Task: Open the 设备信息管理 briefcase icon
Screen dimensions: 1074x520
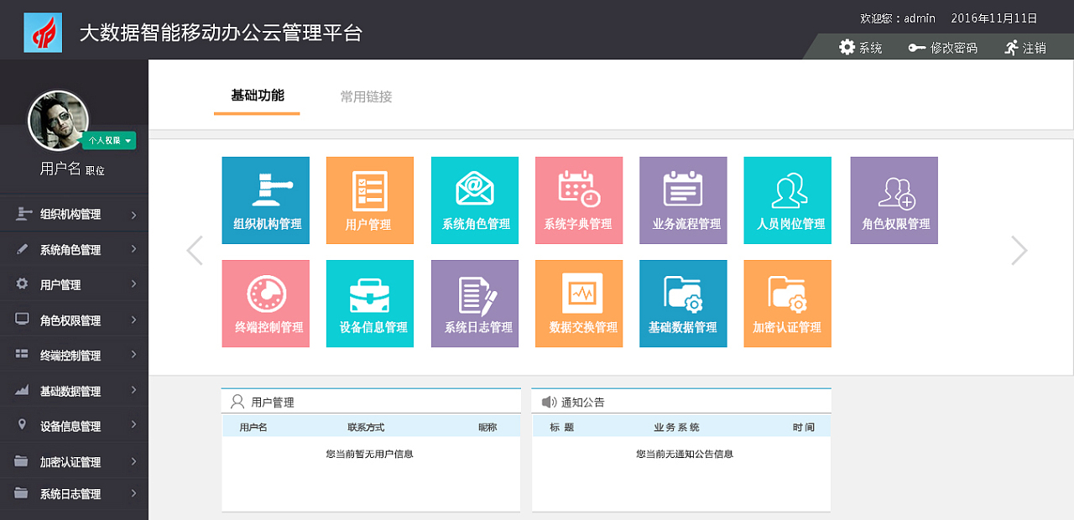Action: [369, 303]
